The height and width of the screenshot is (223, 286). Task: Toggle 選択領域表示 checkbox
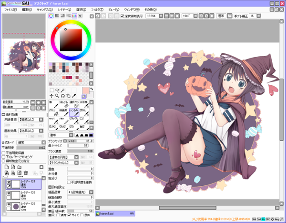tap(123, 16)
